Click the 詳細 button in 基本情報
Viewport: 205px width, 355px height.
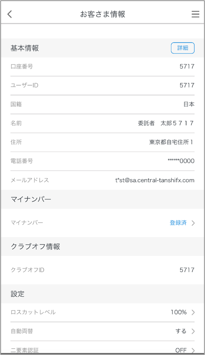182,48
